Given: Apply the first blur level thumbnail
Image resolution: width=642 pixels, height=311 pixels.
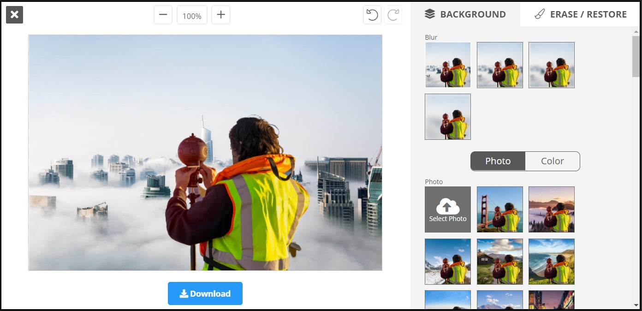Looking at the screenshot, I should [x=448, y=65].
